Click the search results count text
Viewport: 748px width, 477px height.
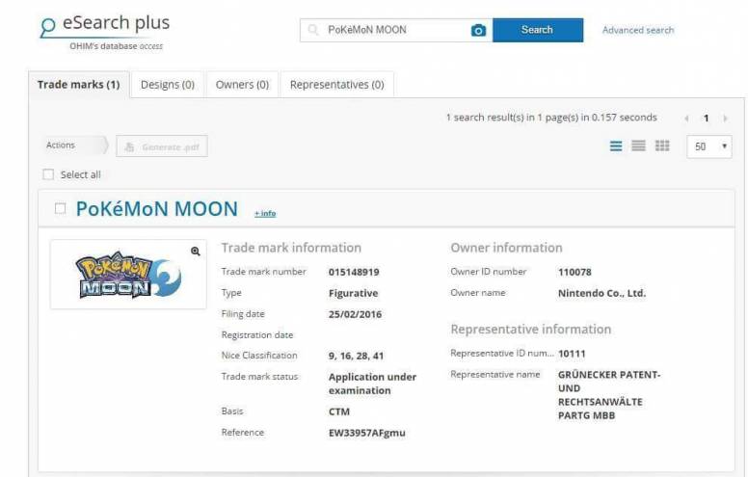click(x=551, y=118)
